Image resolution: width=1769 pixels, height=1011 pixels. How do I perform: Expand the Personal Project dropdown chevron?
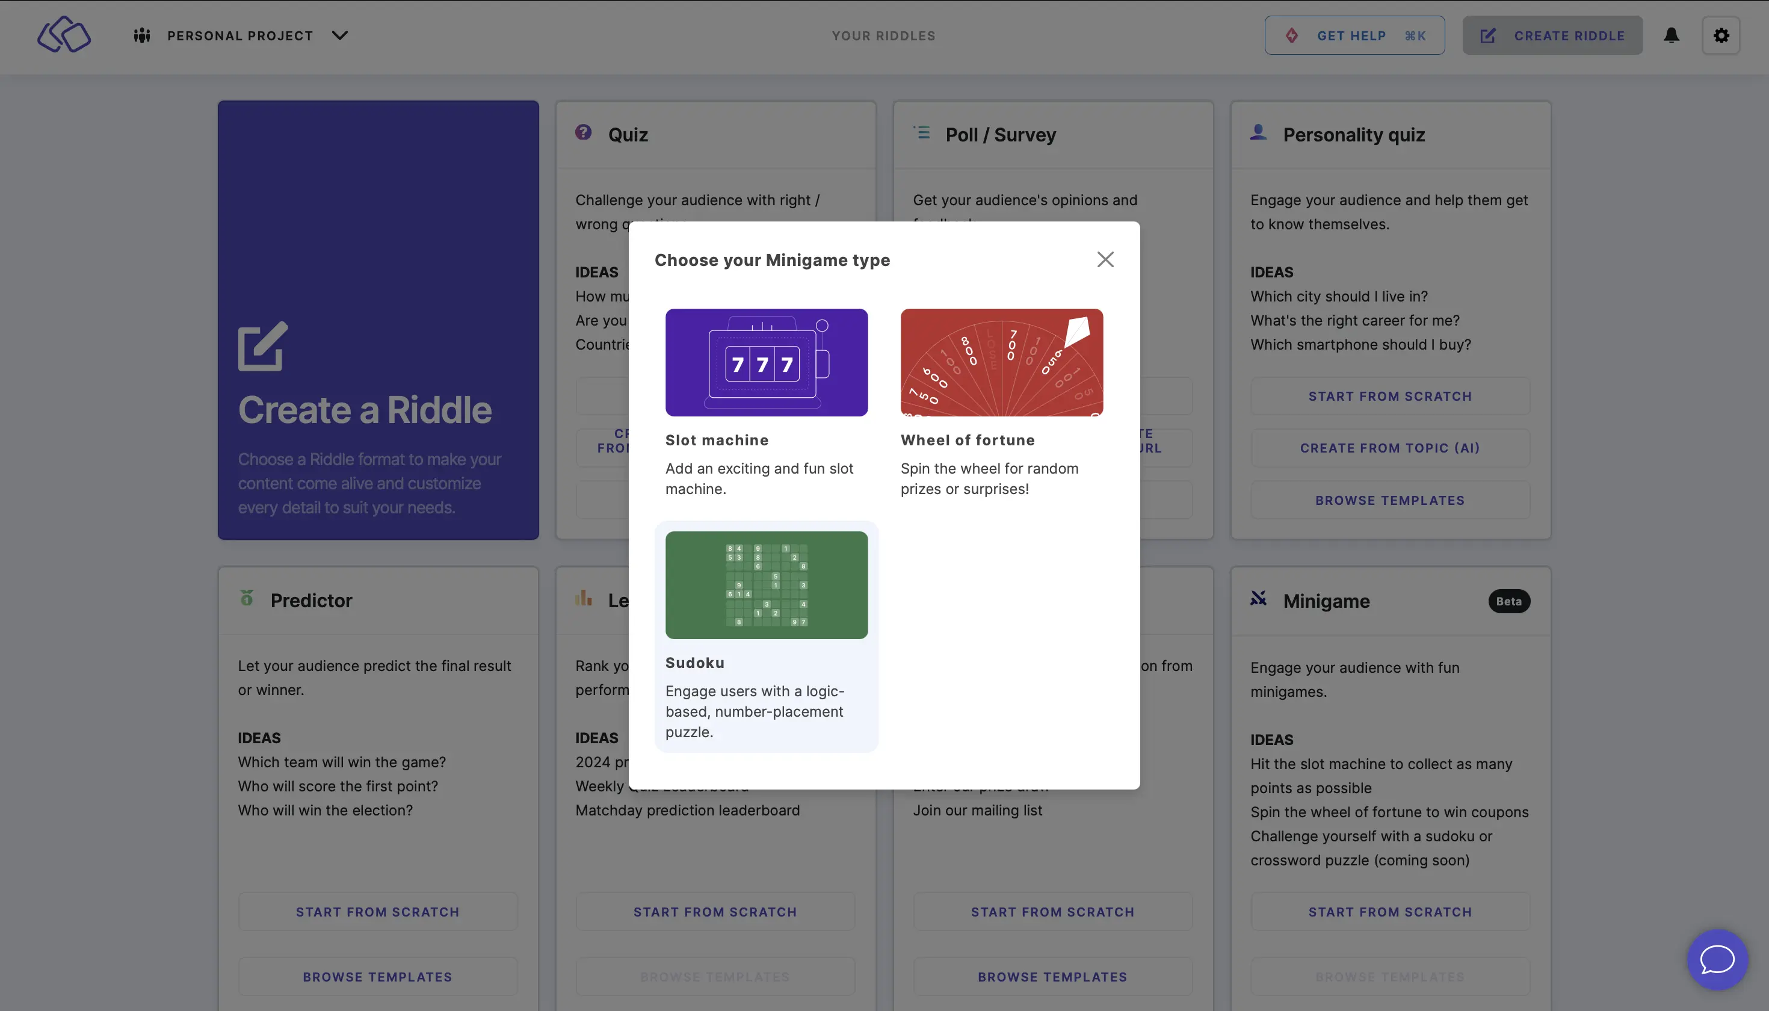click(339, 36)
